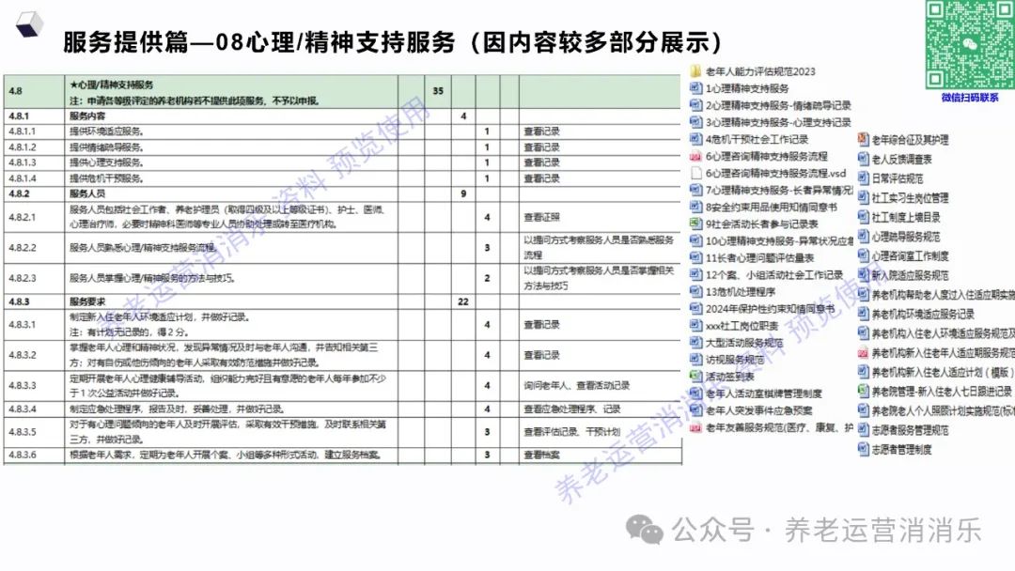Open the Excel icon beside 9社会活动长者参与记录表
The height and width of the screenshot is (571, 1015).
695,224
